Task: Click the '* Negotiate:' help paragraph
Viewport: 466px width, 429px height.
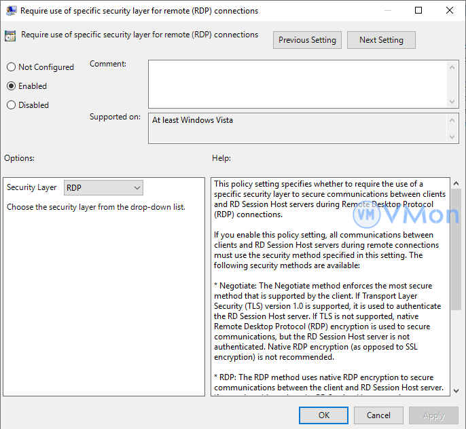Action: (327, 321)
